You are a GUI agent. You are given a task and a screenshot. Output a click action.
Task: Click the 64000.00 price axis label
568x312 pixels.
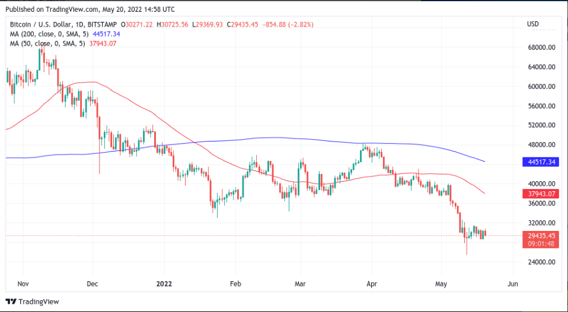click(x=541, y=67)
